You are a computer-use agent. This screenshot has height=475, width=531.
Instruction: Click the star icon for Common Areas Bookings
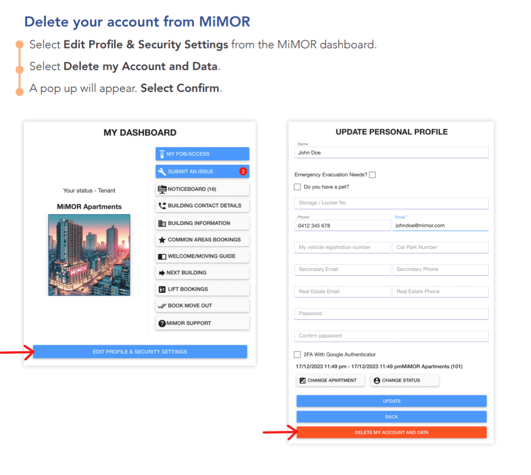[x=162, y=240]
